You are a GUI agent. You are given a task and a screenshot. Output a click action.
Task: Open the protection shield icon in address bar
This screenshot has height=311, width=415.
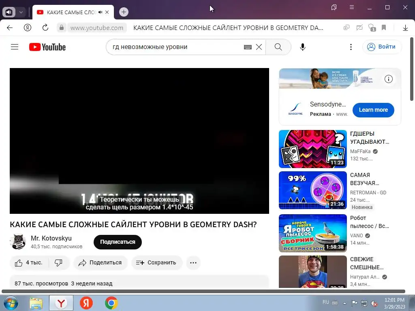pos(372,28)
